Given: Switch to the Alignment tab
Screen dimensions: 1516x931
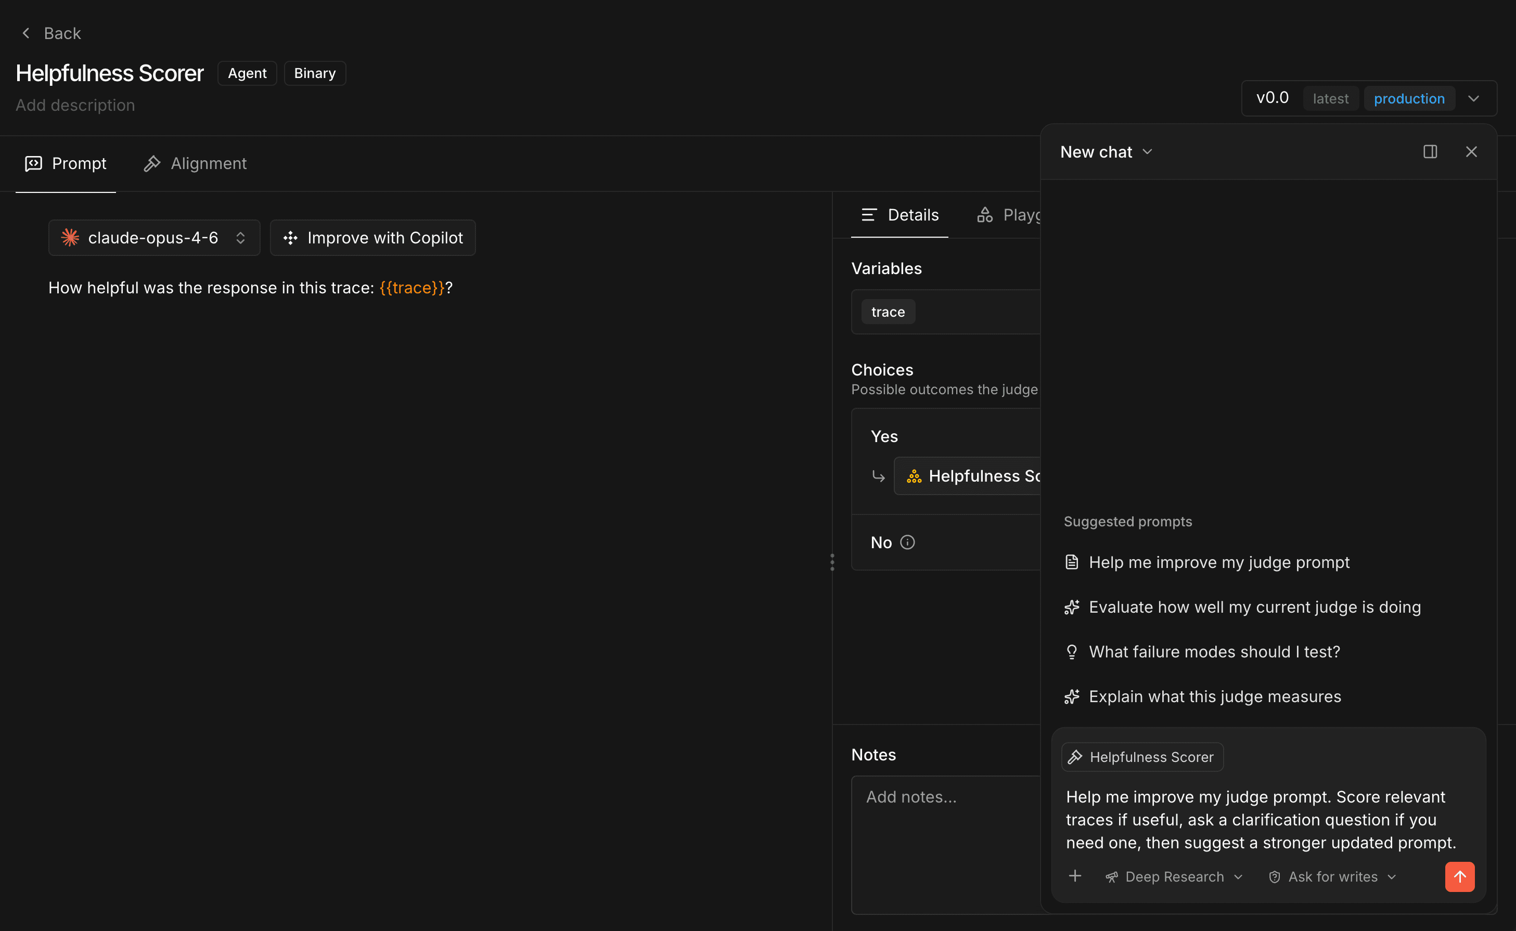Looking at the screenshot, I should coord(195,163).
